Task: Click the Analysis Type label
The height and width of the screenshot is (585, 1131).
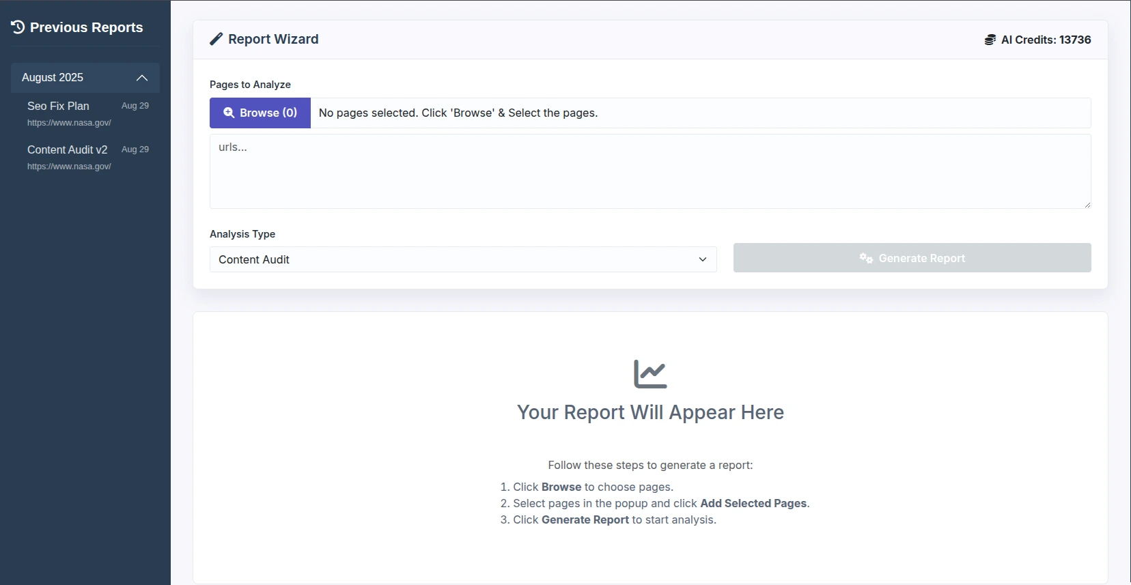Action: [242, 234]
